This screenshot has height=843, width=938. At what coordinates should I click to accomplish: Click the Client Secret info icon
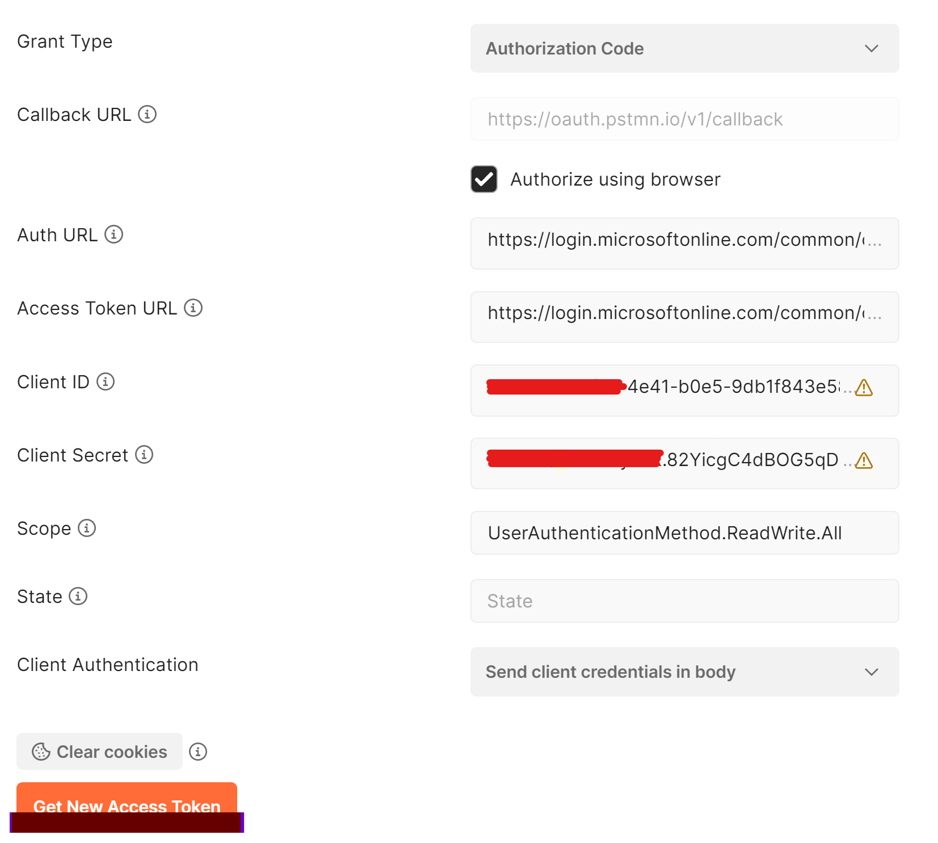pos(144,455)
